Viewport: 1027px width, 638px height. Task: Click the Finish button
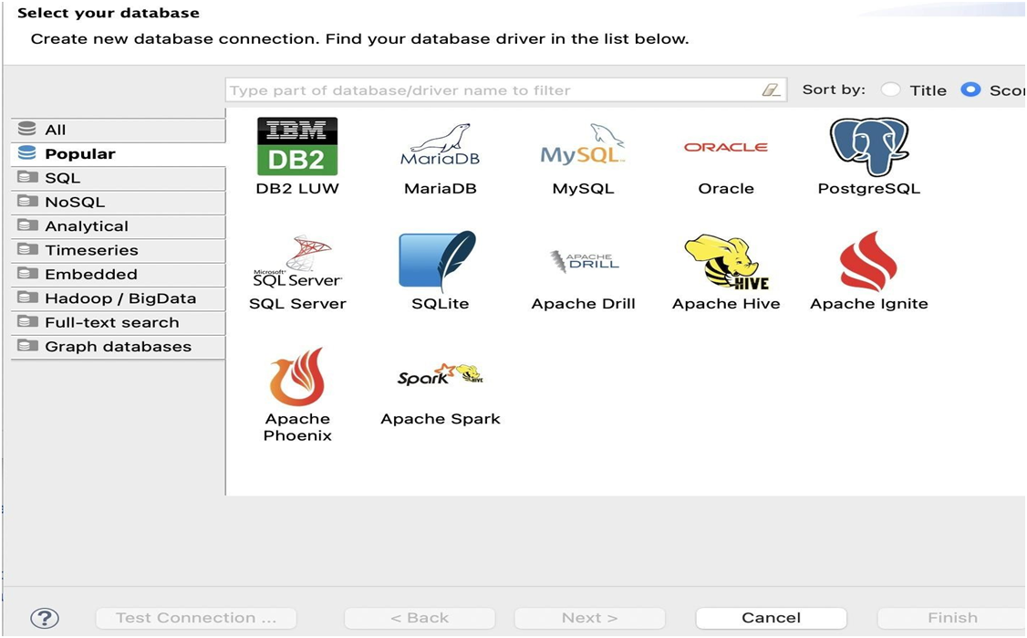(x=951, y=618)
